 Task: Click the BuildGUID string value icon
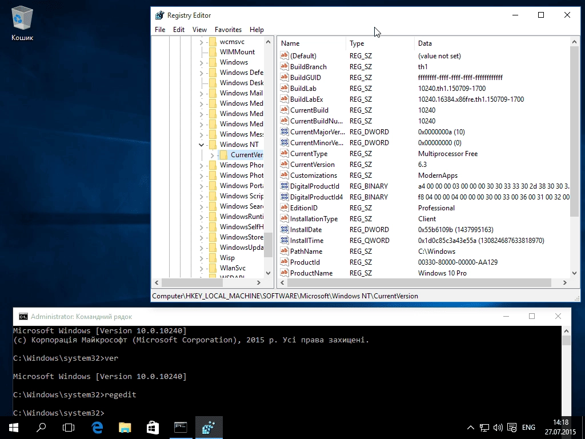pyautogui.click(x=285, y=77)
